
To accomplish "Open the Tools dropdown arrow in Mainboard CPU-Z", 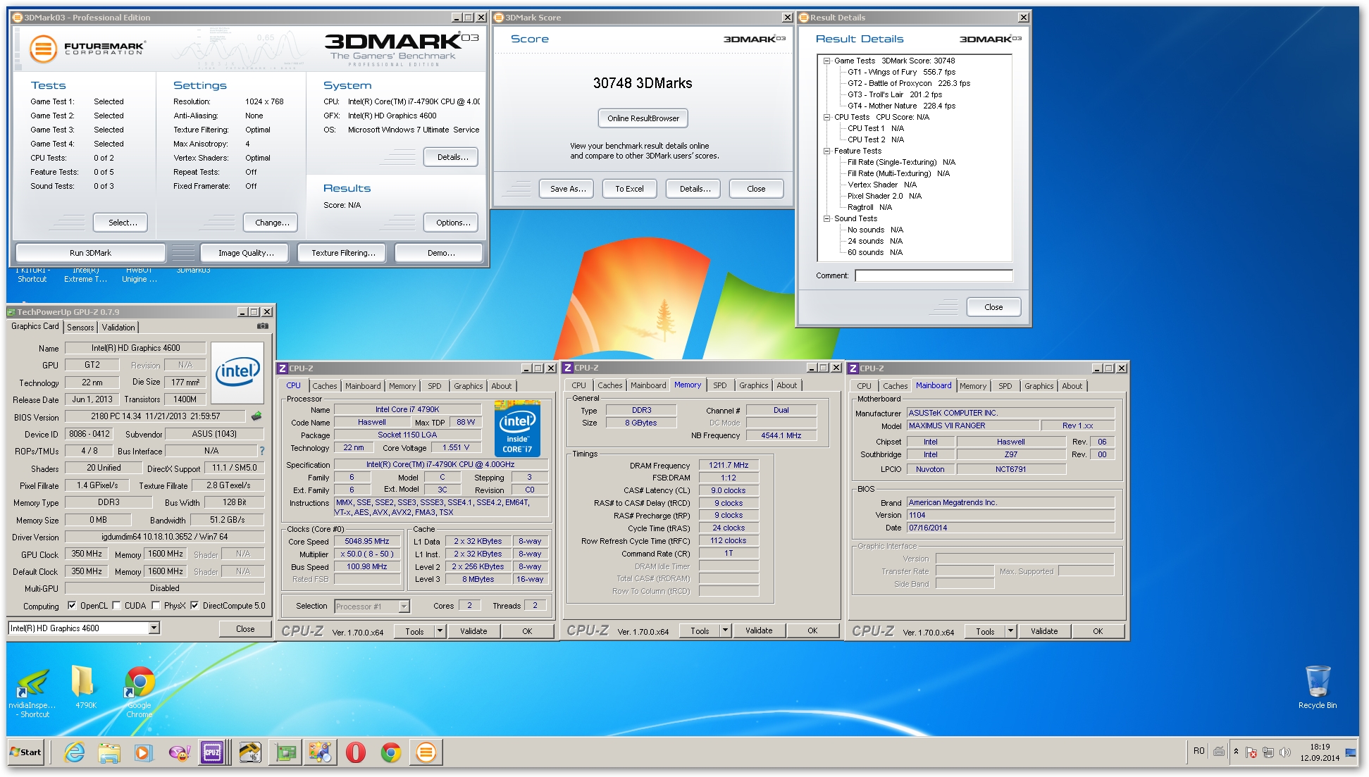I will tap(1010, 631).
